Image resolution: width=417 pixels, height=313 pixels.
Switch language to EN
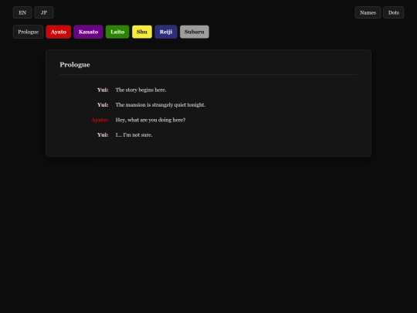point(22,12)
